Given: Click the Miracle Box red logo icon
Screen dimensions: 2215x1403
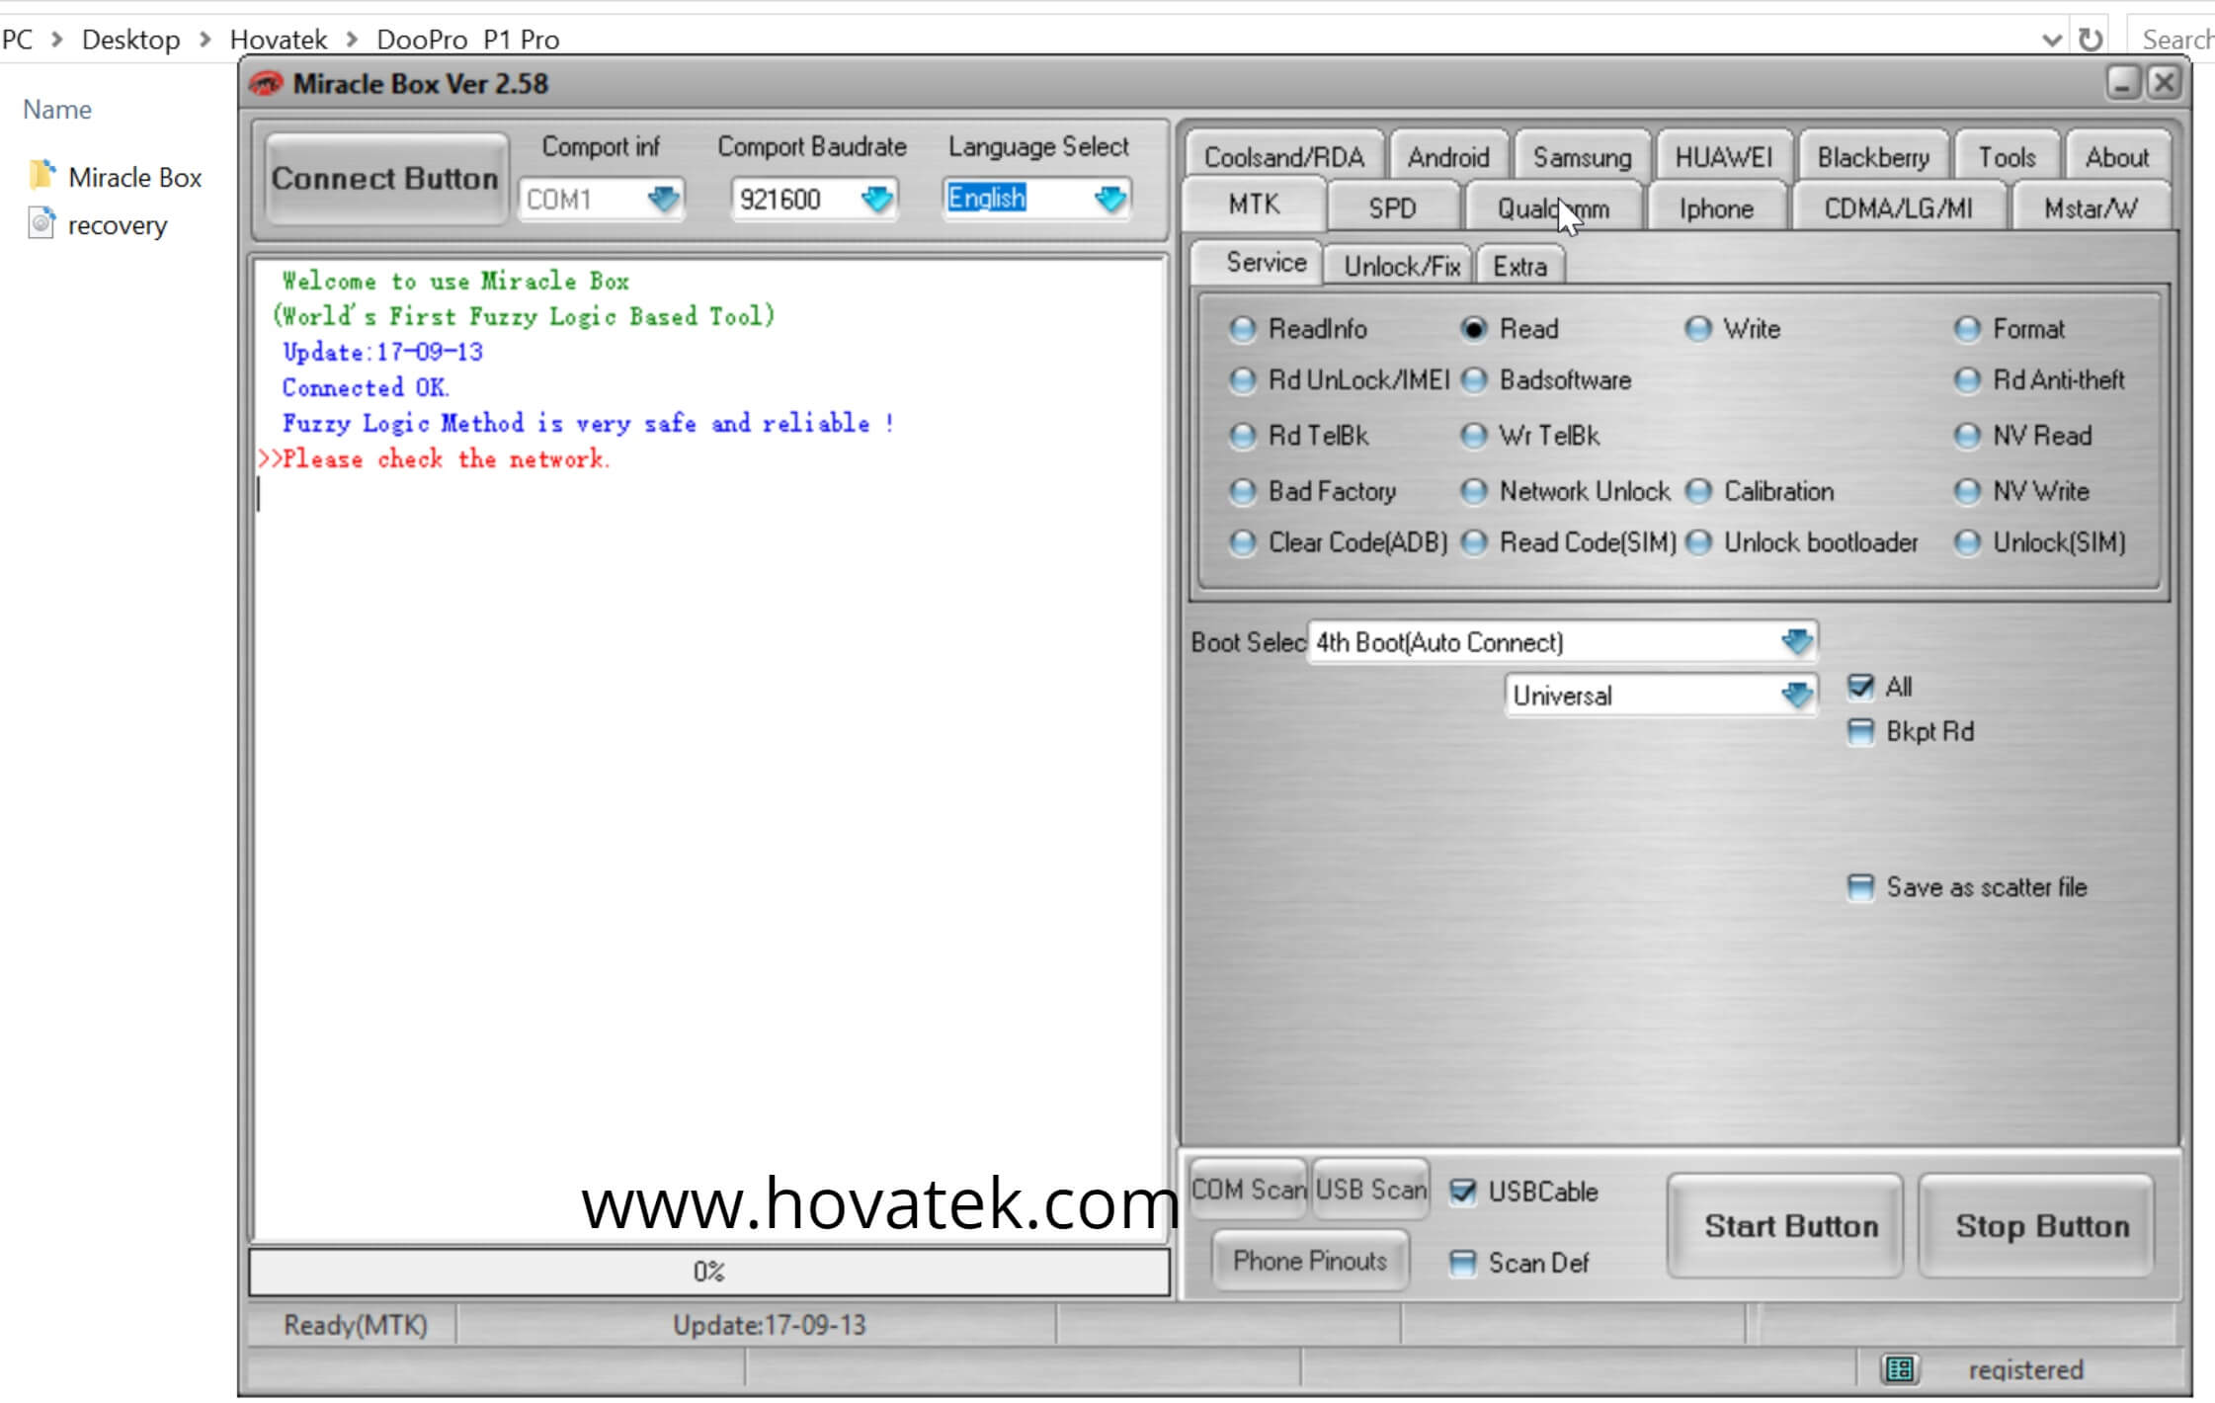Looking at the screenshot, I should click(x=267, y=84).
